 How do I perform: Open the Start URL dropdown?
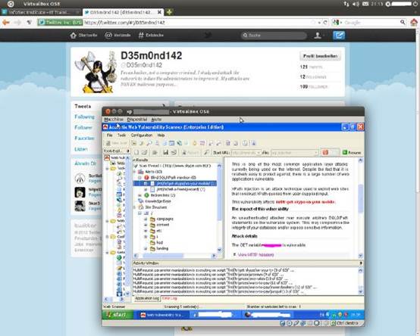point(259,153)
